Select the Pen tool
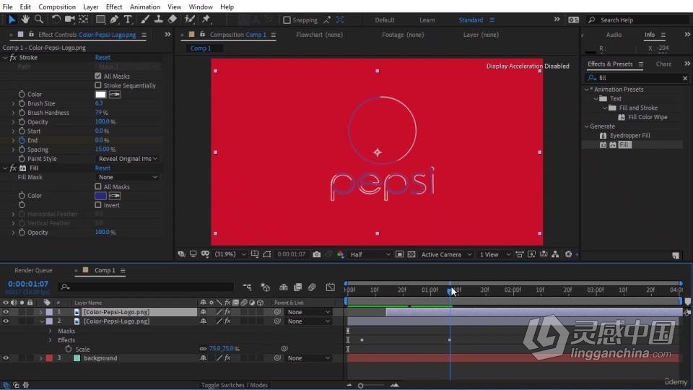This screenshot has height=390, width=693. [x=114, y=19]
